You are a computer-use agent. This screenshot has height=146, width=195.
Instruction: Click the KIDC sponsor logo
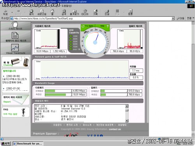coord(71,135)
